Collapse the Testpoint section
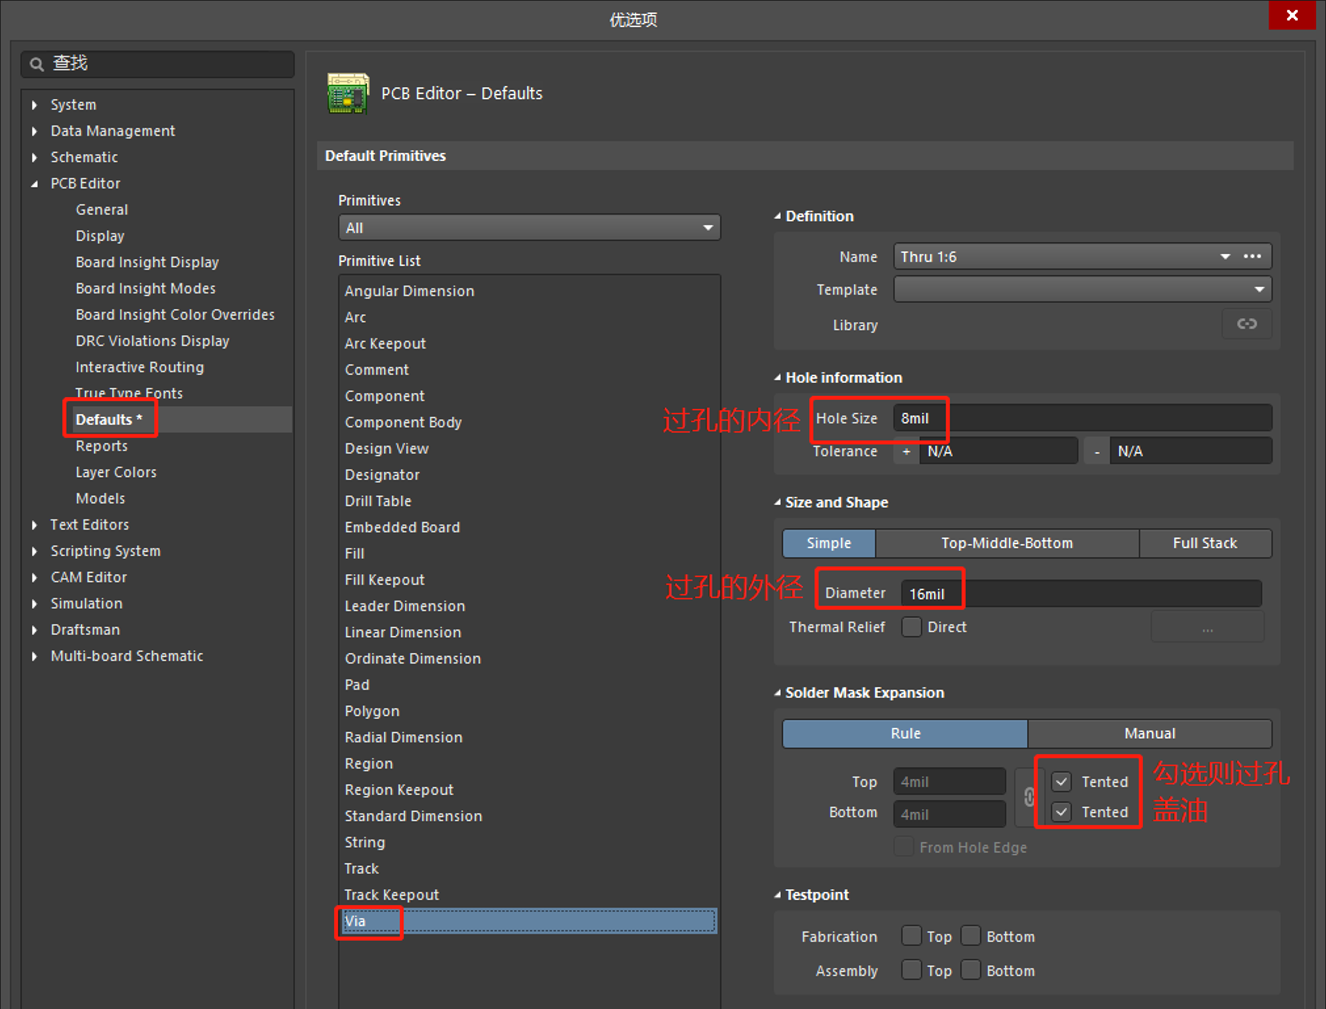The width and height of the screenshot is (1326, 1009). pyautogui.click(x=778, y=895)
